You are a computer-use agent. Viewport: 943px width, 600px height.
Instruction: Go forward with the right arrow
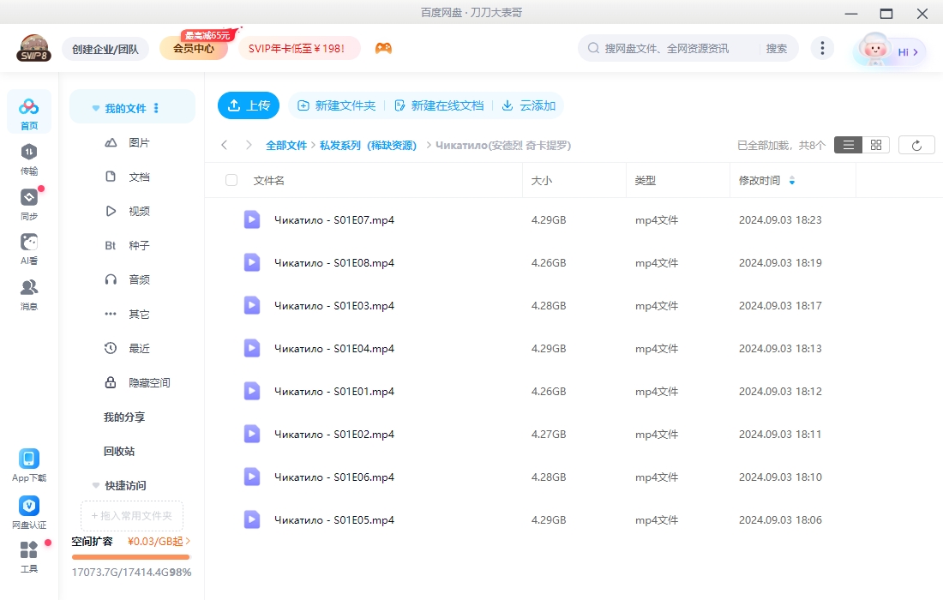pos(249,145)
